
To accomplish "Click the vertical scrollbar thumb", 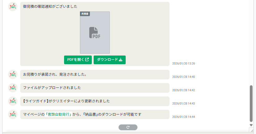I will pyautogui.click(x=251, y=104).
